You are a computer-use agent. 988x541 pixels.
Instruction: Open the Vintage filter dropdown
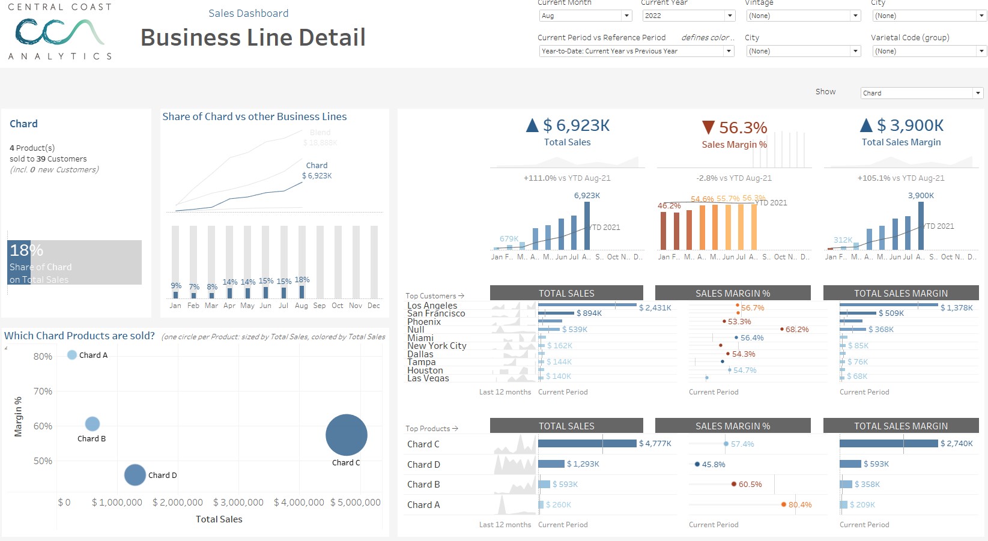804,16
